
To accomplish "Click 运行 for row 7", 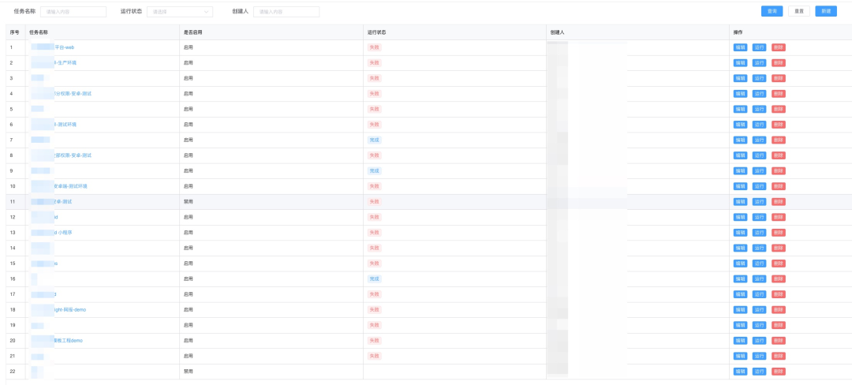I will tap(760, 140).
